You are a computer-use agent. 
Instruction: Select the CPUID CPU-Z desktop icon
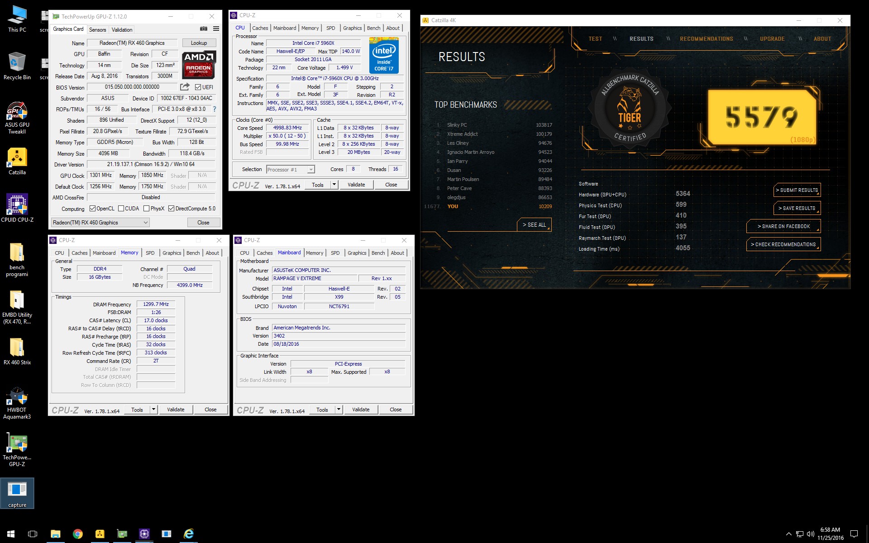[x=17, y=208]
